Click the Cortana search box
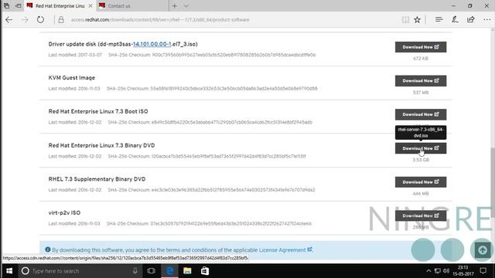Screen dimensions: 495x278 pyautogui.click(x=80, y=271)
